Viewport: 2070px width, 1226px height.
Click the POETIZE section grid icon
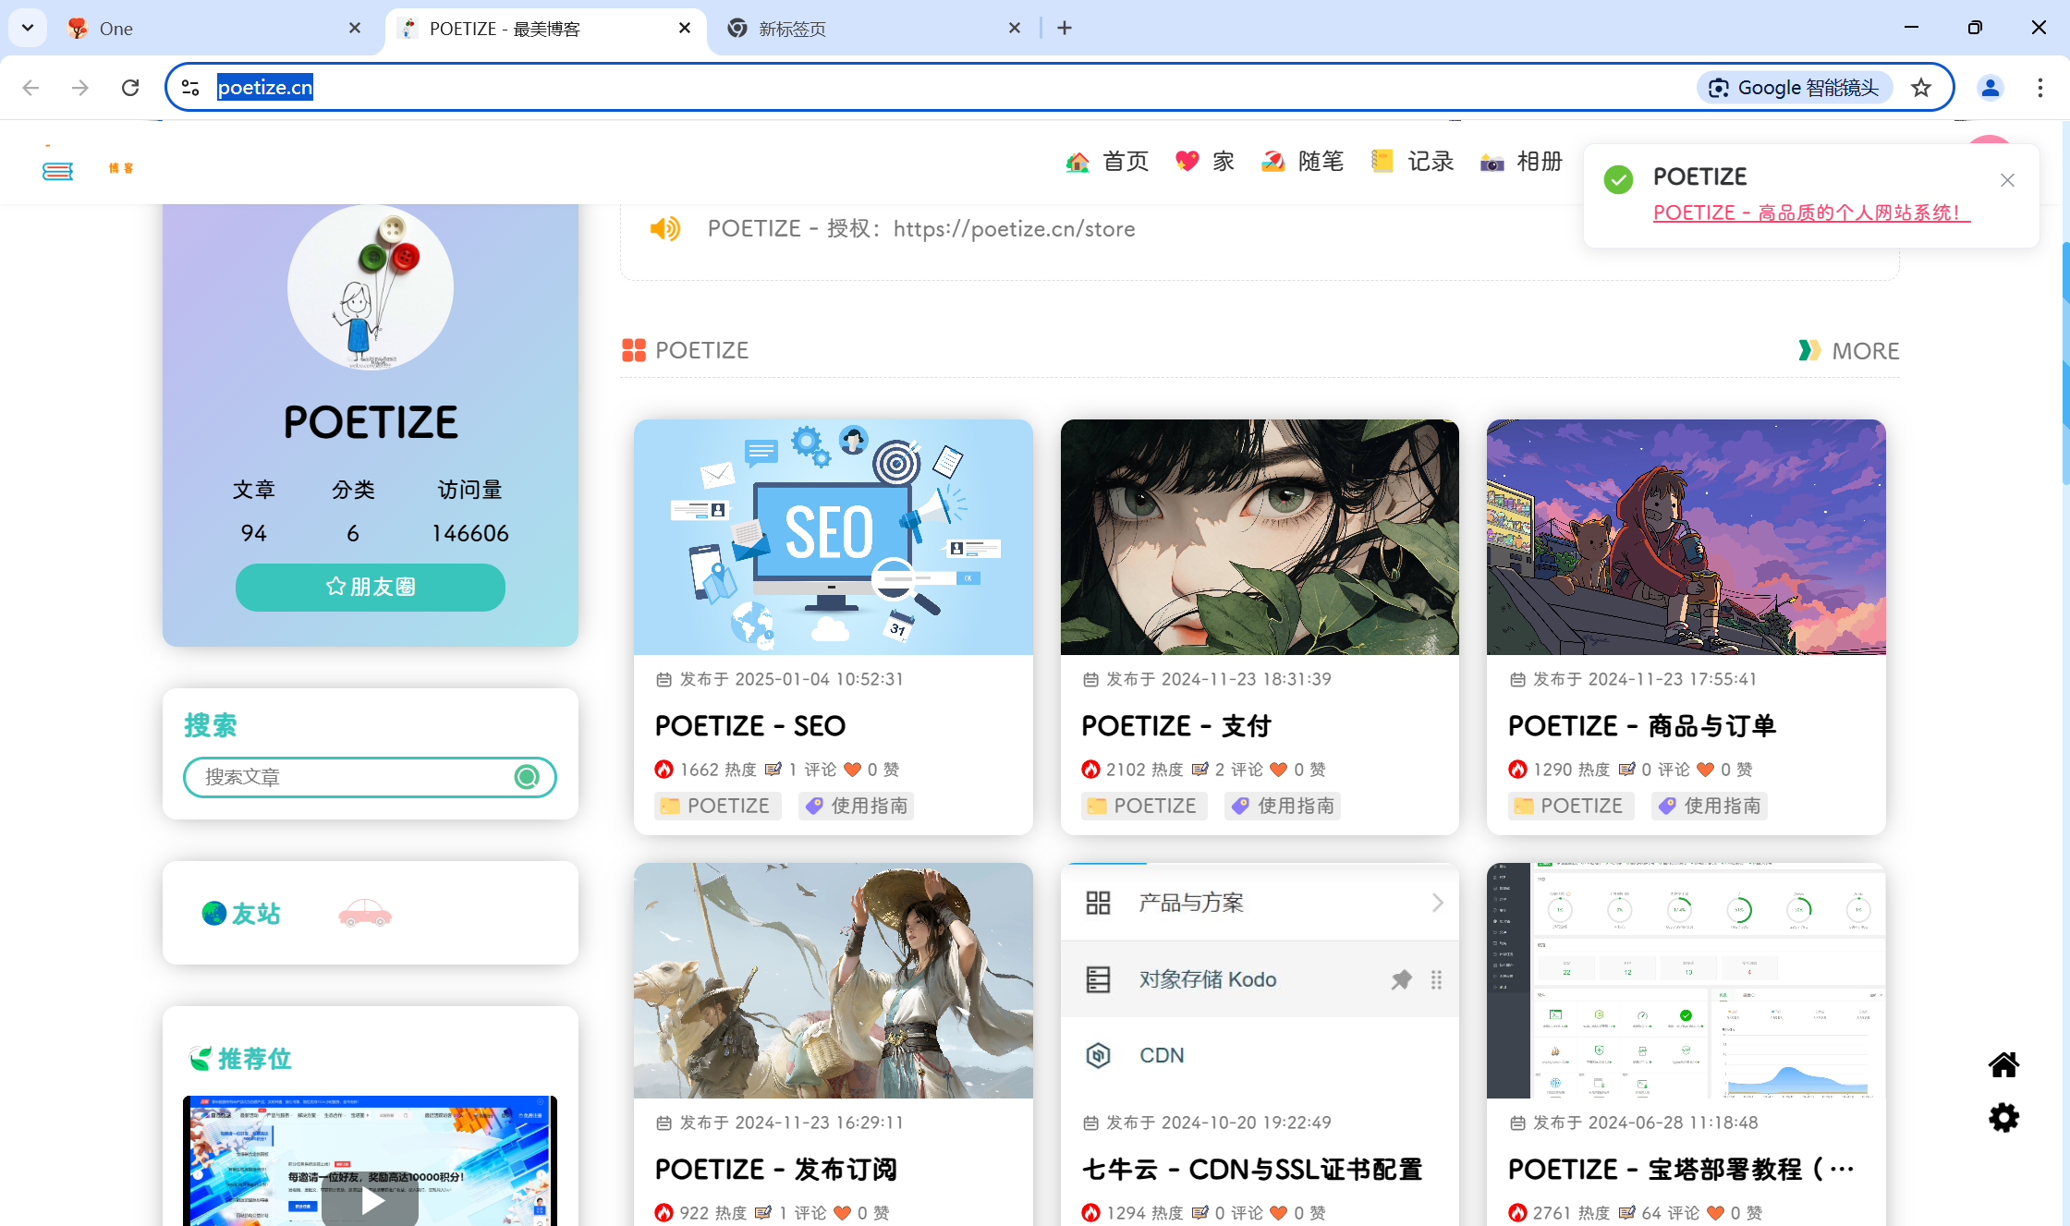click(634, 350)
